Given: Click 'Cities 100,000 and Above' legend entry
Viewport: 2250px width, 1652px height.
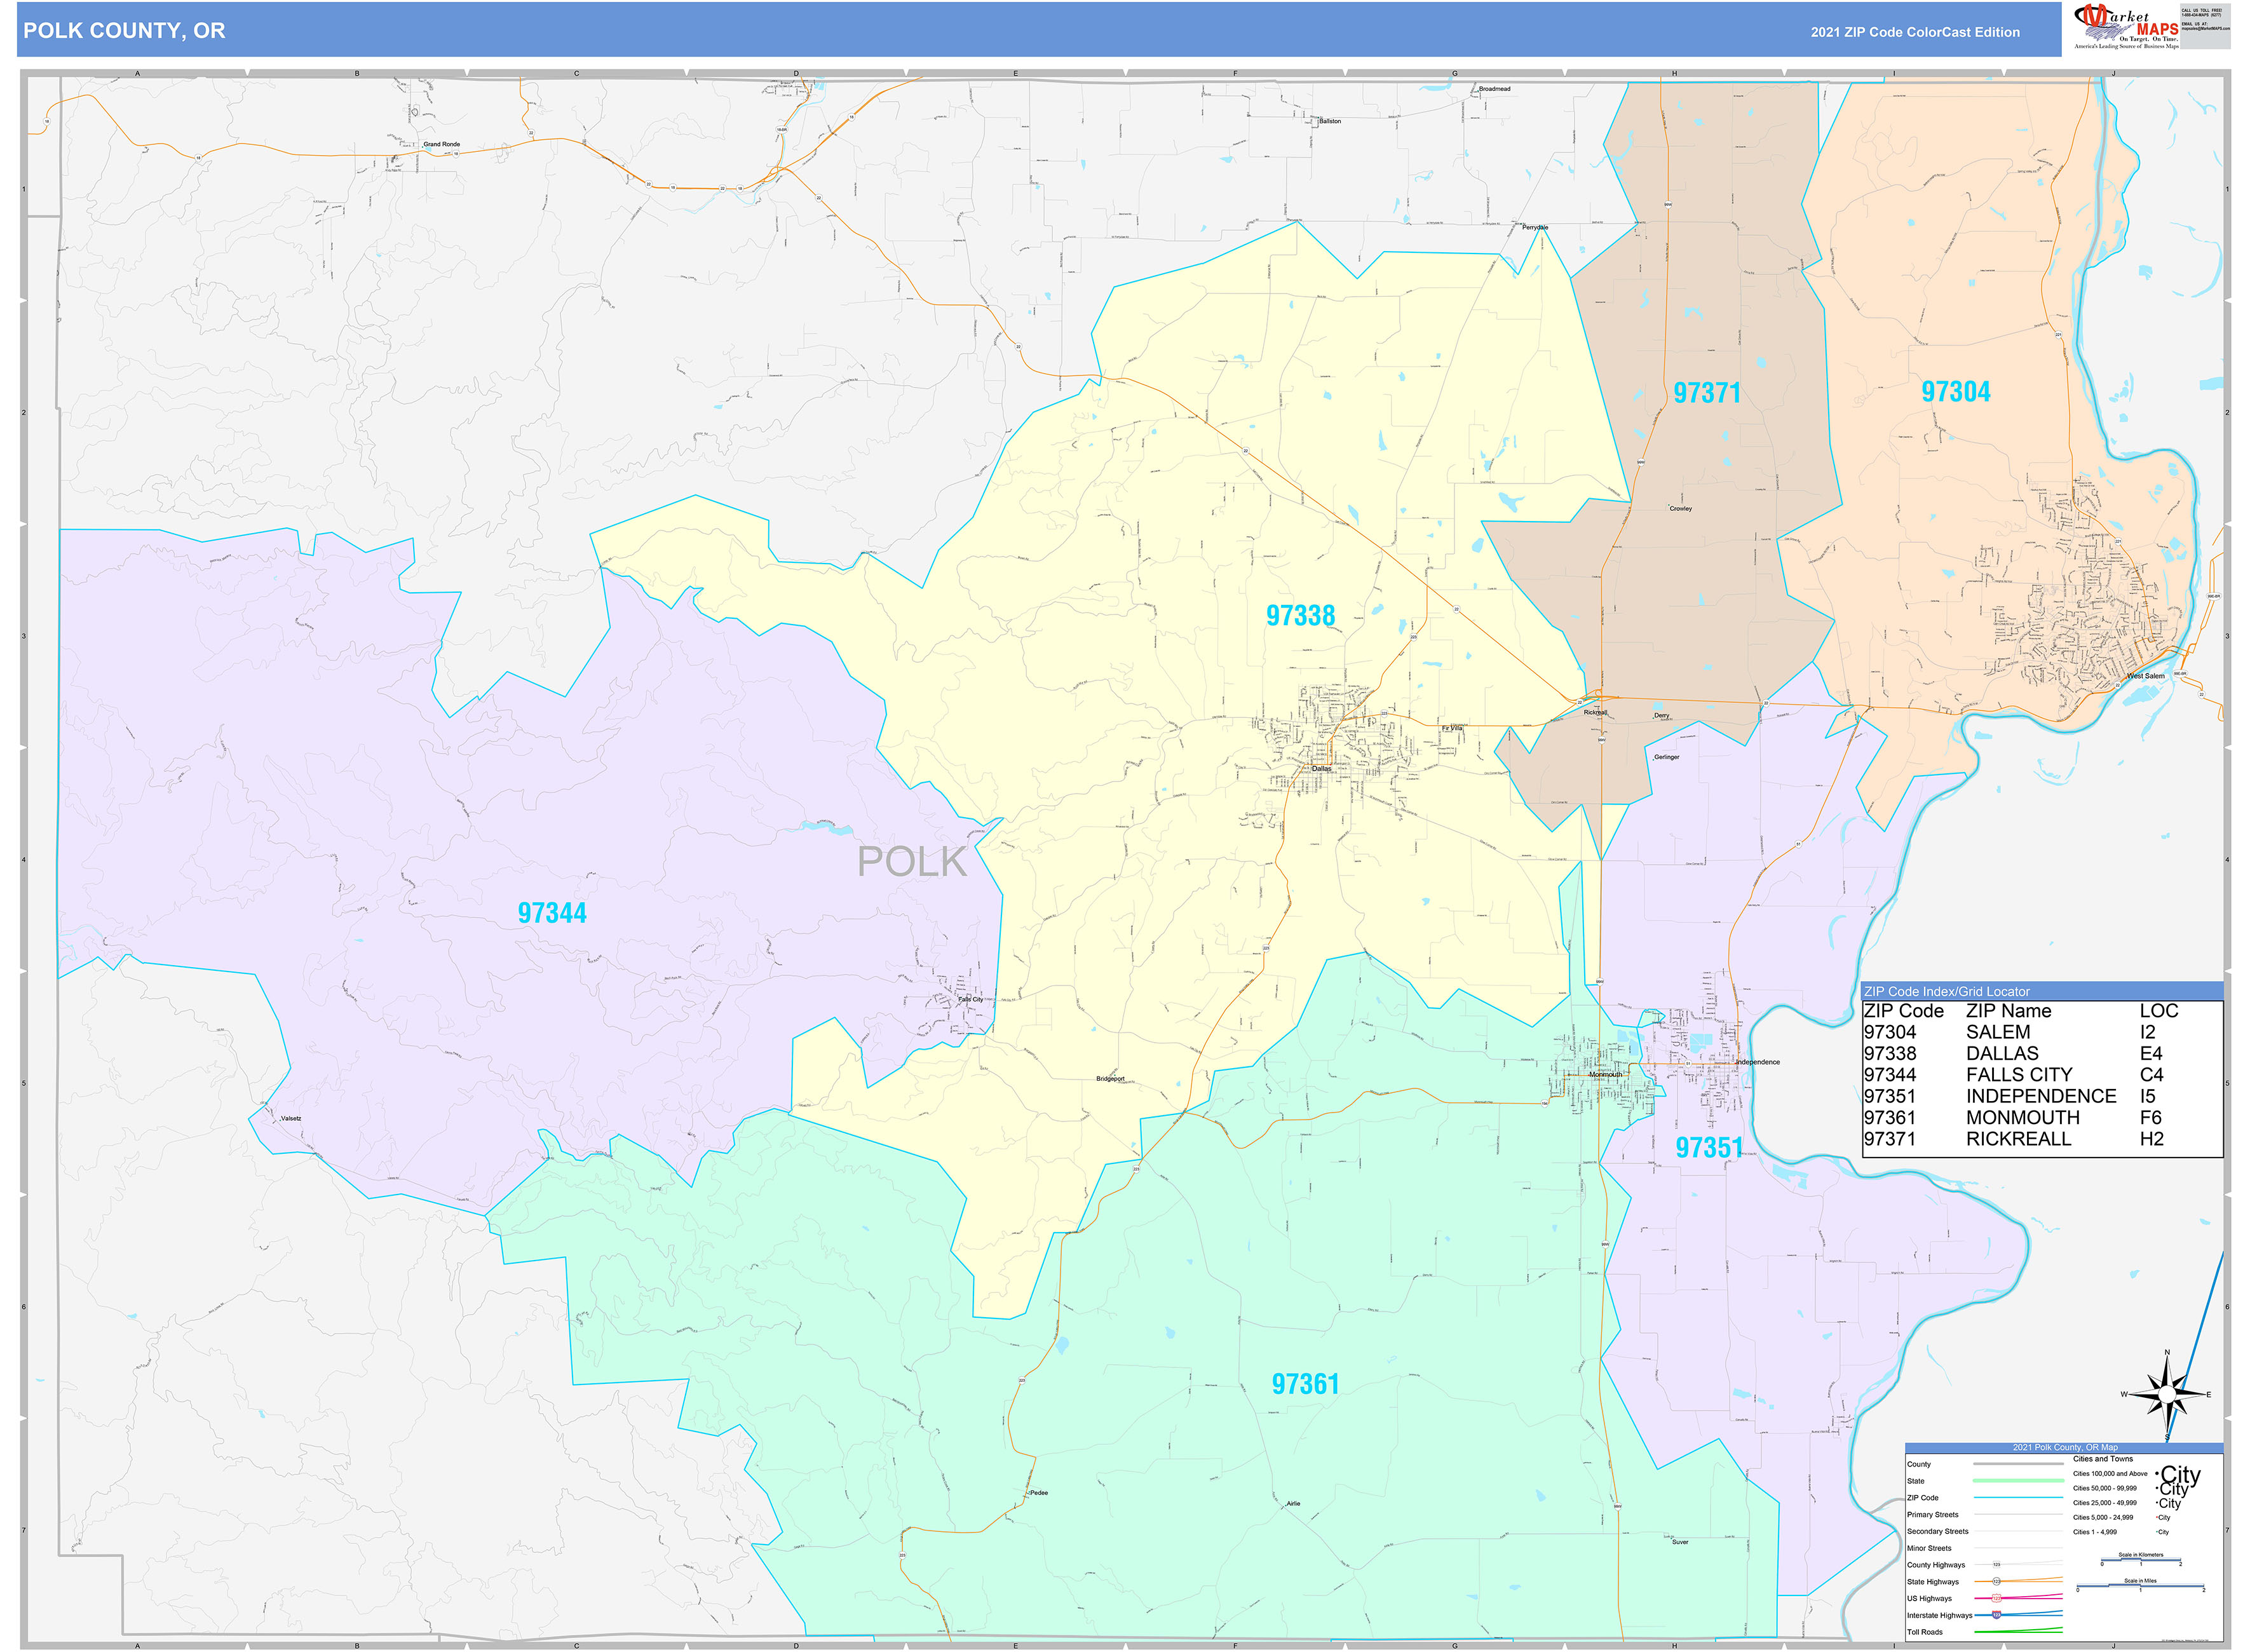Looking at the screenshot, I should pos(2110,1474).
